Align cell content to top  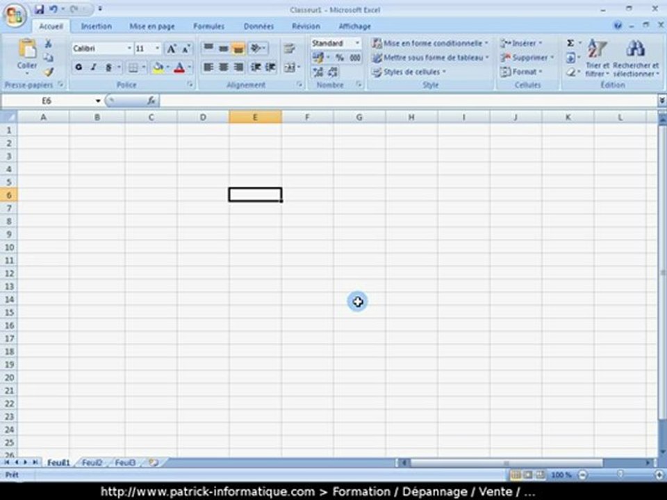pos(208,48)
